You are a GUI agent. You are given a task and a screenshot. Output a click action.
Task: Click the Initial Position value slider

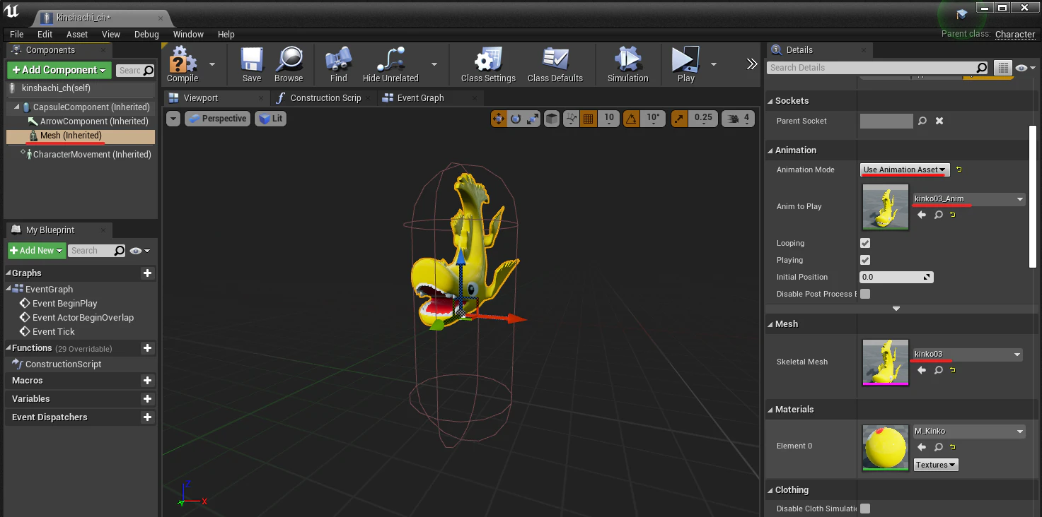(896, 277)
